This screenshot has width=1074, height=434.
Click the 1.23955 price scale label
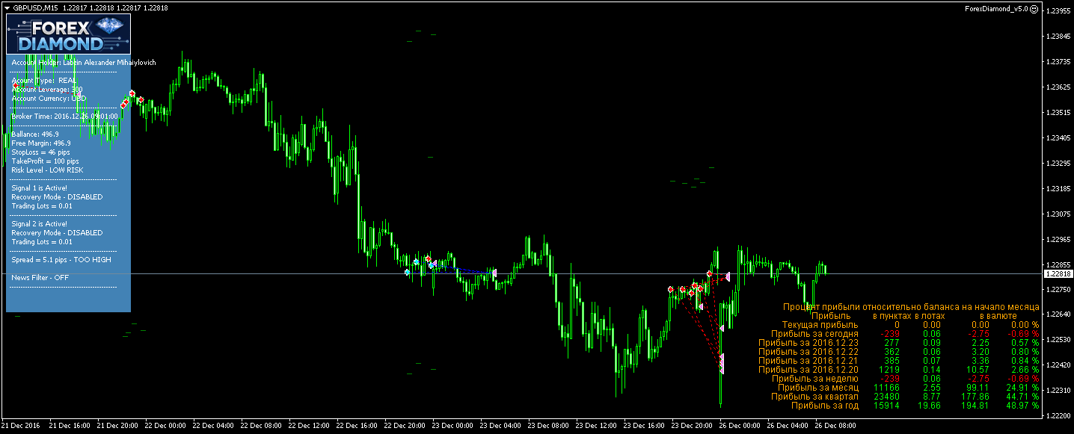coord(1058,11)
